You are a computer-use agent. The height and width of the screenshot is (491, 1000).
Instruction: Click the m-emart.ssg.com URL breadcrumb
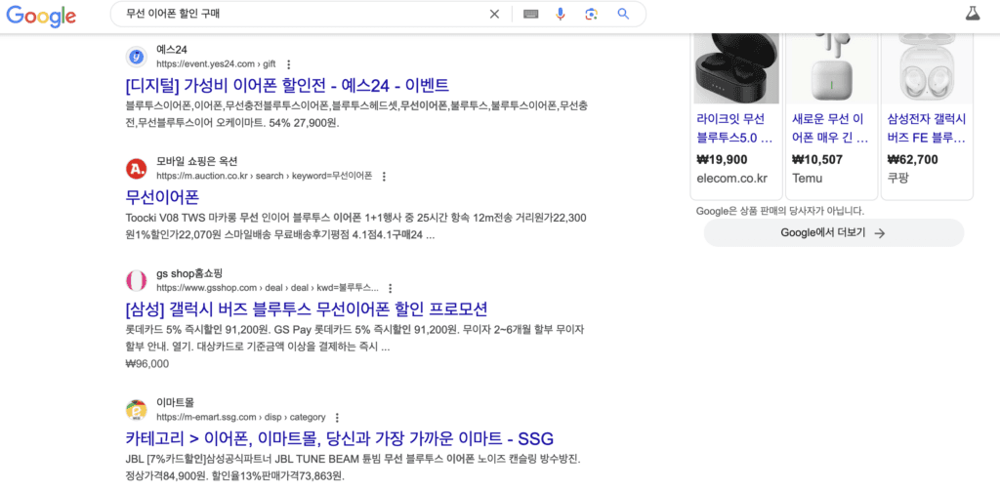point(241,417)
